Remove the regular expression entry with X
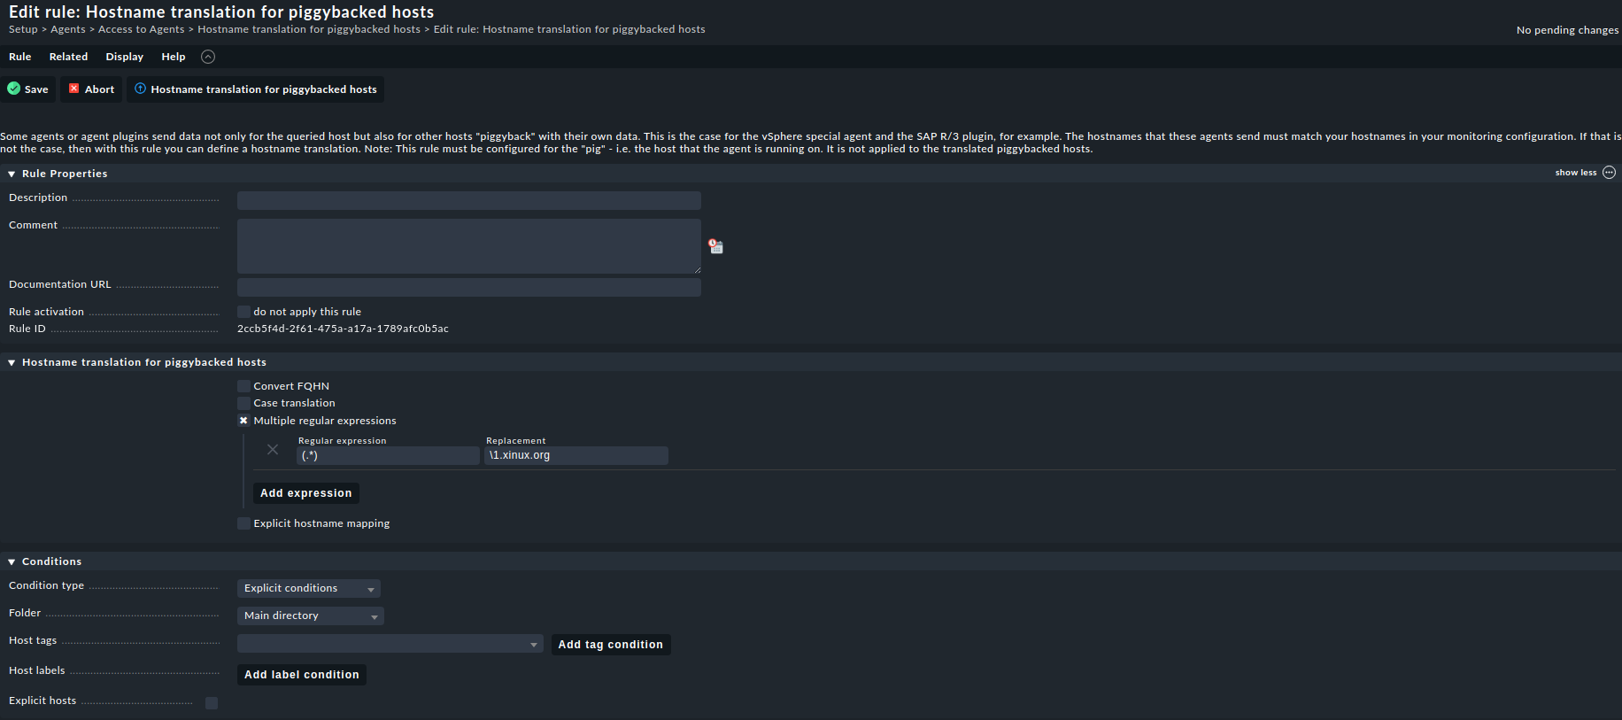1622x720 pixels. [x=273, y=450]
